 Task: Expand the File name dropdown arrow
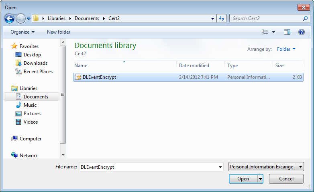(x=220, y=167)
